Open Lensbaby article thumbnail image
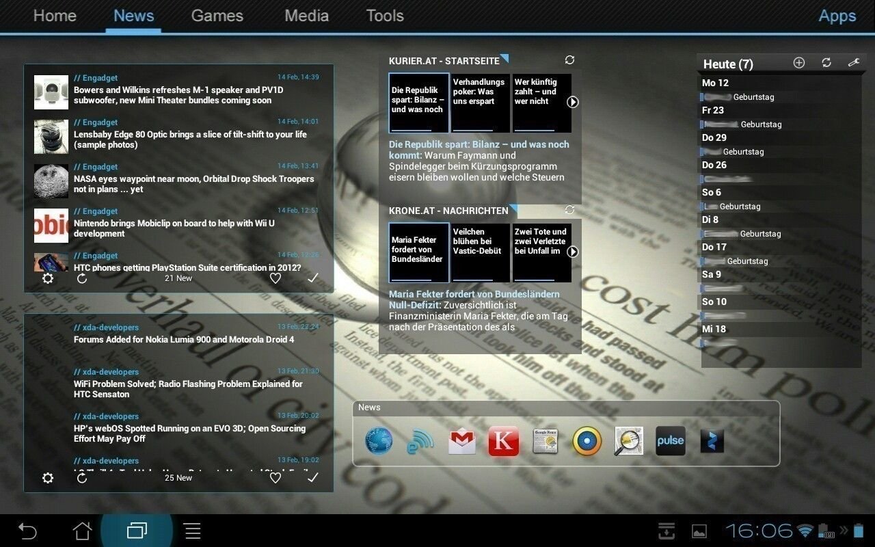The height and width of the screenshot is (547, 875). point(51,137)
